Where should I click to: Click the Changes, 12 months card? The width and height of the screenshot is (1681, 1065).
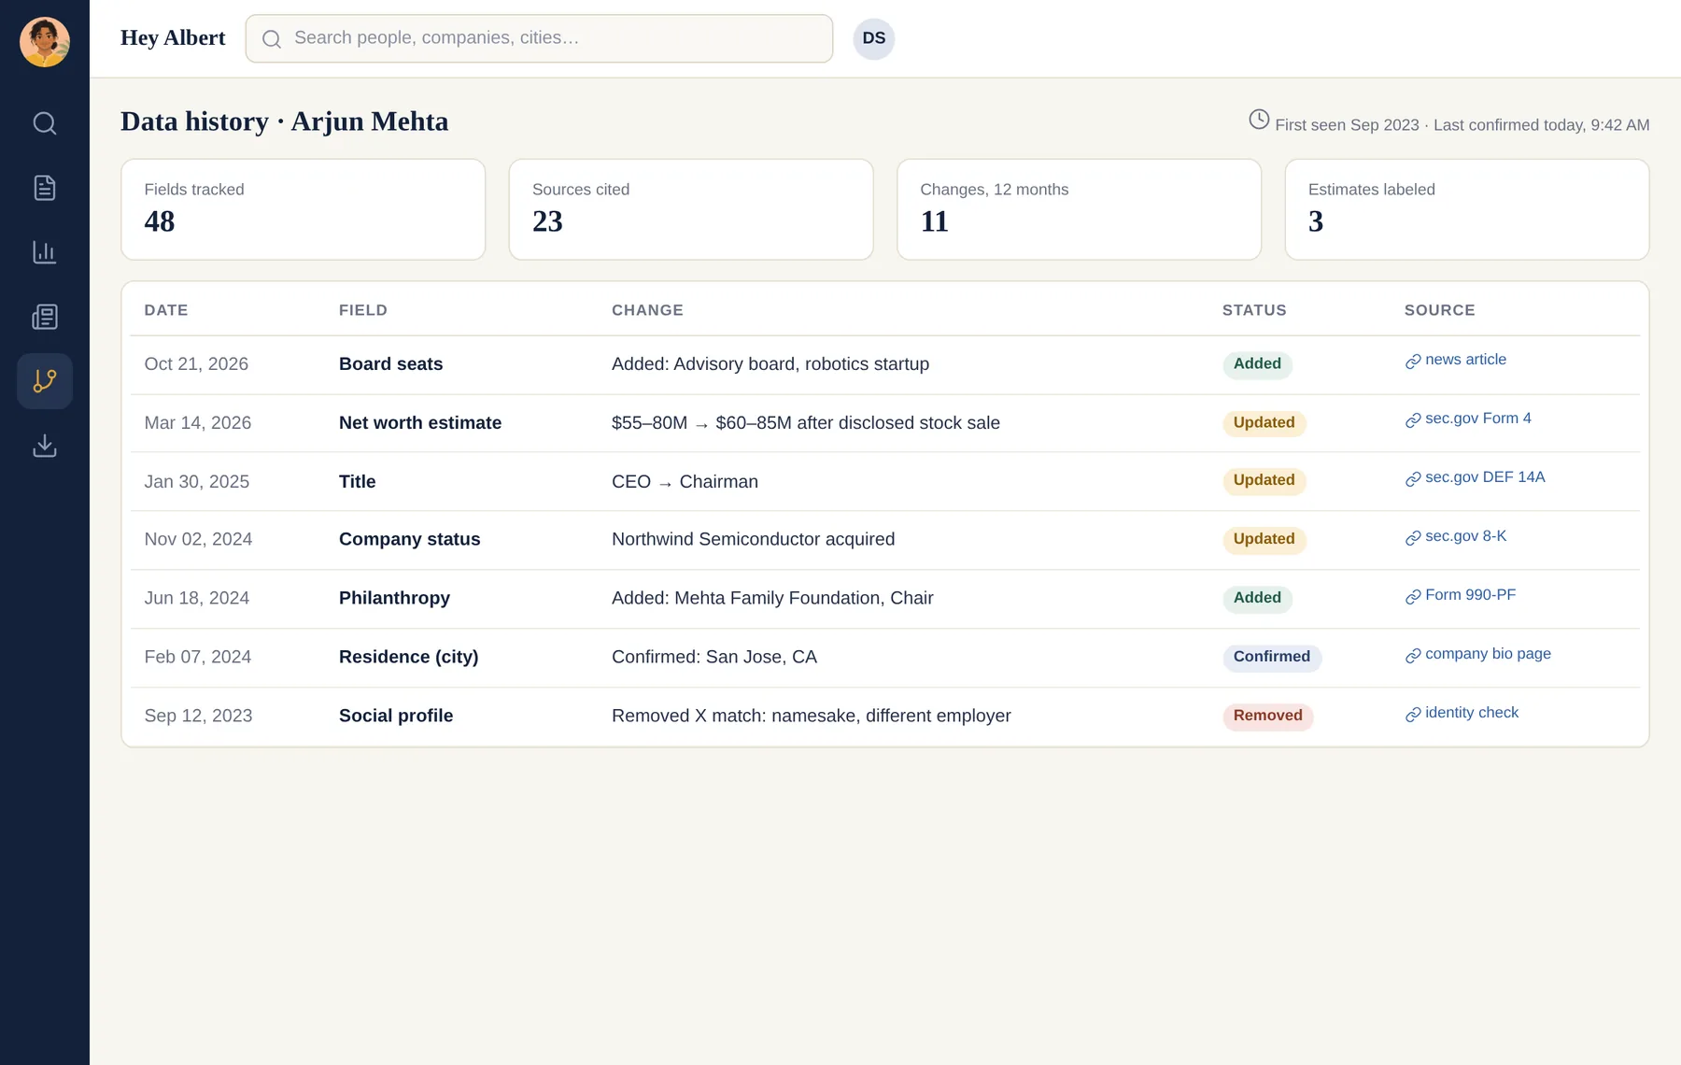coord(1079,209)
